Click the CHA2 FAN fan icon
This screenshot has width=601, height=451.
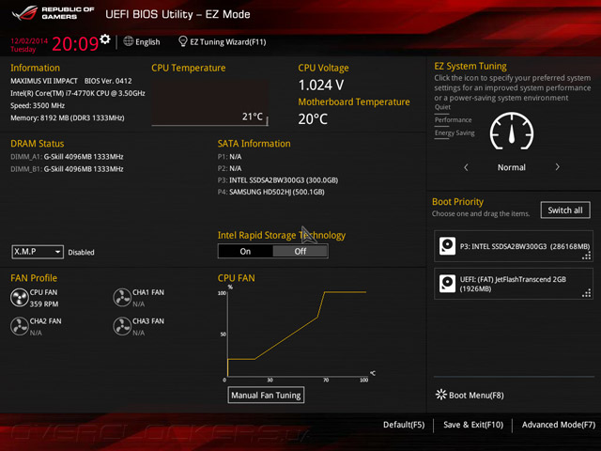point(19,326)
